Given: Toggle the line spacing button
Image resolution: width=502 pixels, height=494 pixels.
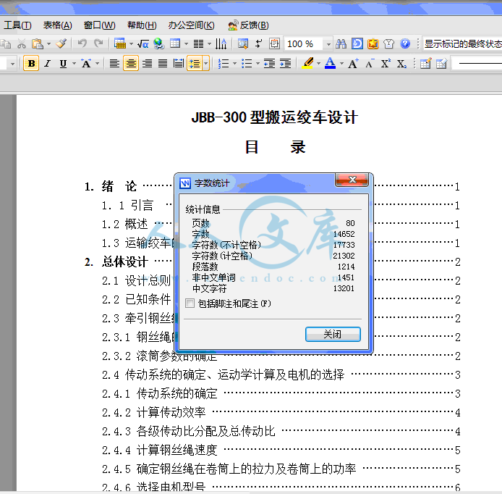Looking at the screenshot, I should tap(195, 63).
